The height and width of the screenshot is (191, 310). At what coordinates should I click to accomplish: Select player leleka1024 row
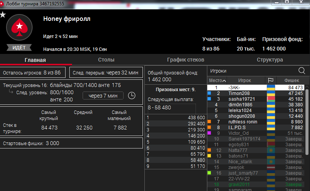click(x=256, y=110)
